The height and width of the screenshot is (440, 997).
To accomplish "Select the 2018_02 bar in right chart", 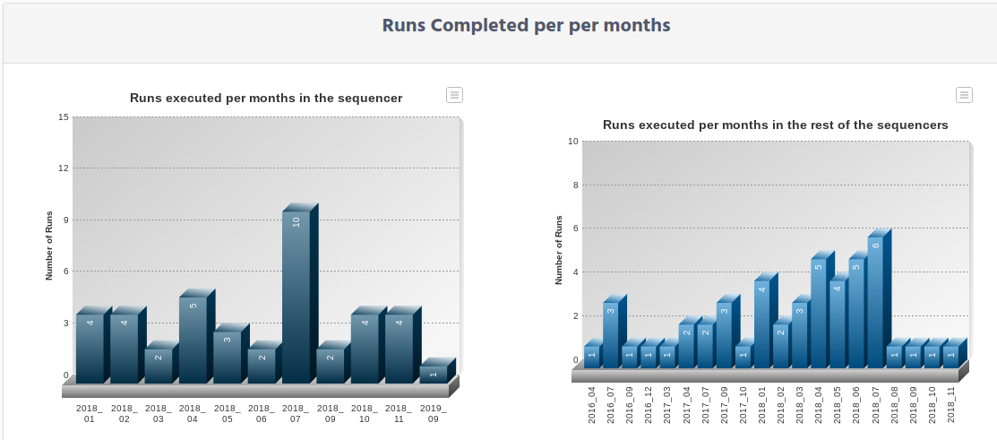I will pyautogui.click(x=781, y=346).
